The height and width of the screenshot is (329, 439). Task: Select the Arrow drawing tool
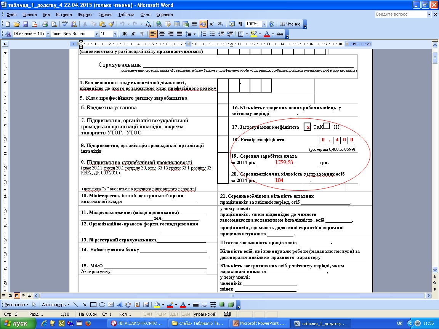pyautogui.click(x=84, y=305)
